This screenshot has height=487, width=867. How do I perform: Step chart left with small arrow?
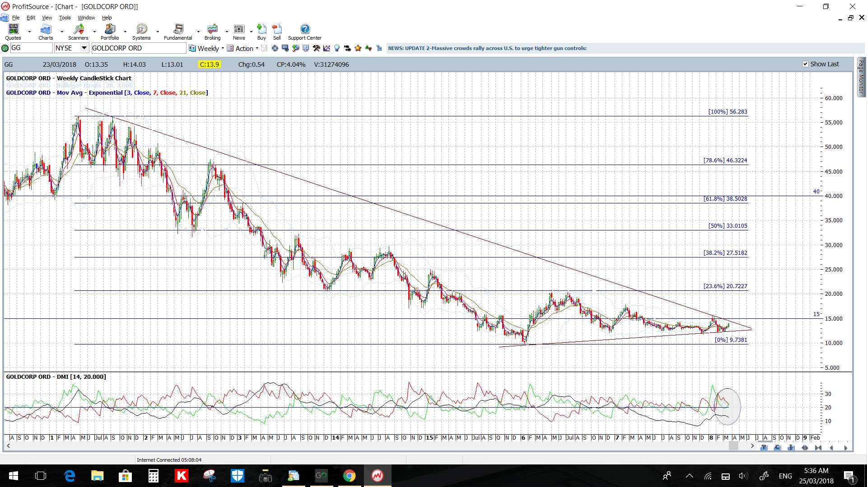pos(832,448)
